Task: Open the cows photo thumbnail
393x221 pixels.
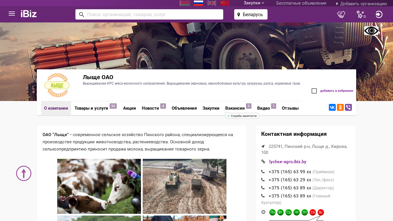Action: [99, 186]
